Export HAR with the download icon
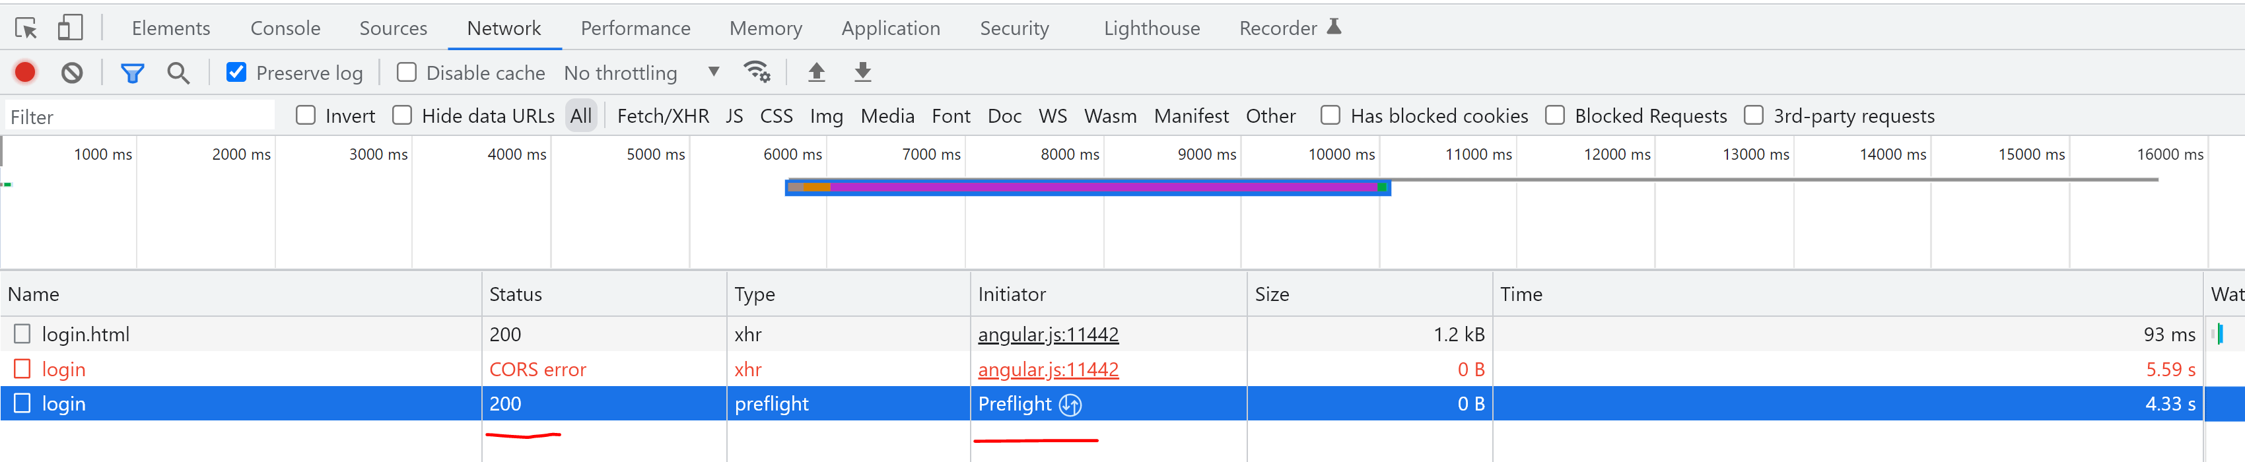Screen dimensions: 2245x462 click(x=862, y=73)
